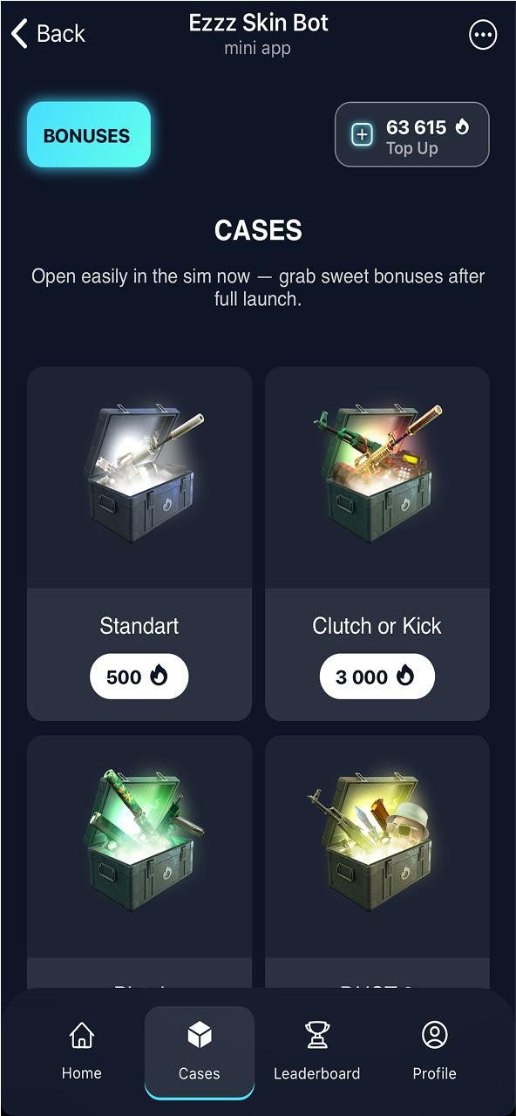The width and height of the screenshot is (516, 1116).
Task: Click the Back text in header
Action: click(x=61, y=34)
